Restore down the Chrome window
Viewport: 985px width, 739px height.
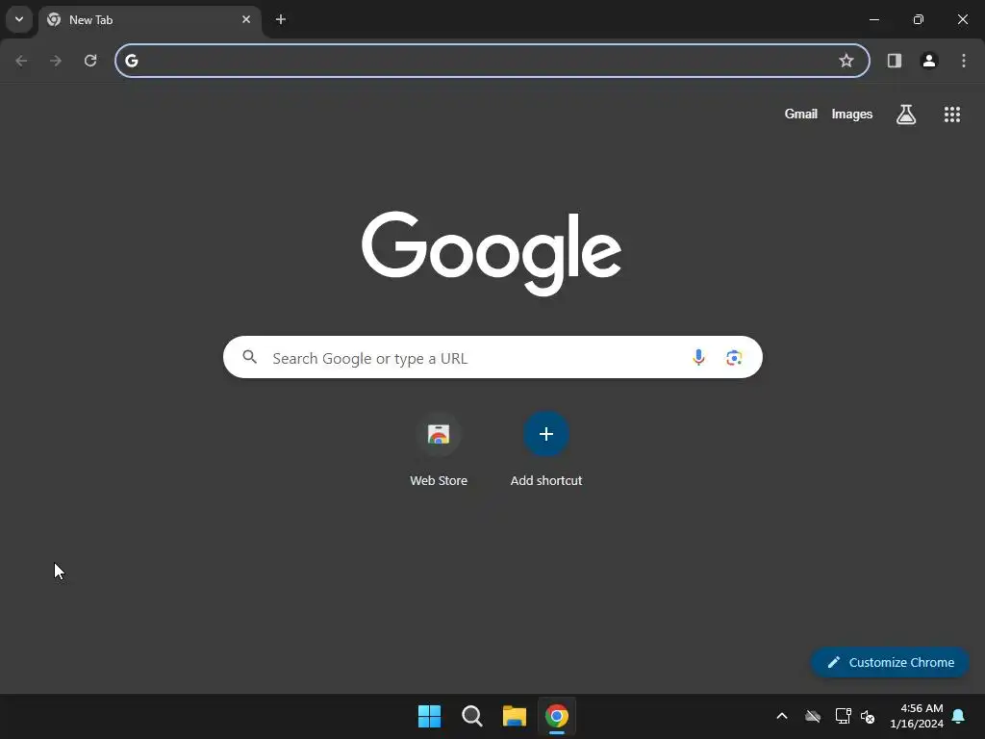coord(919,19)
